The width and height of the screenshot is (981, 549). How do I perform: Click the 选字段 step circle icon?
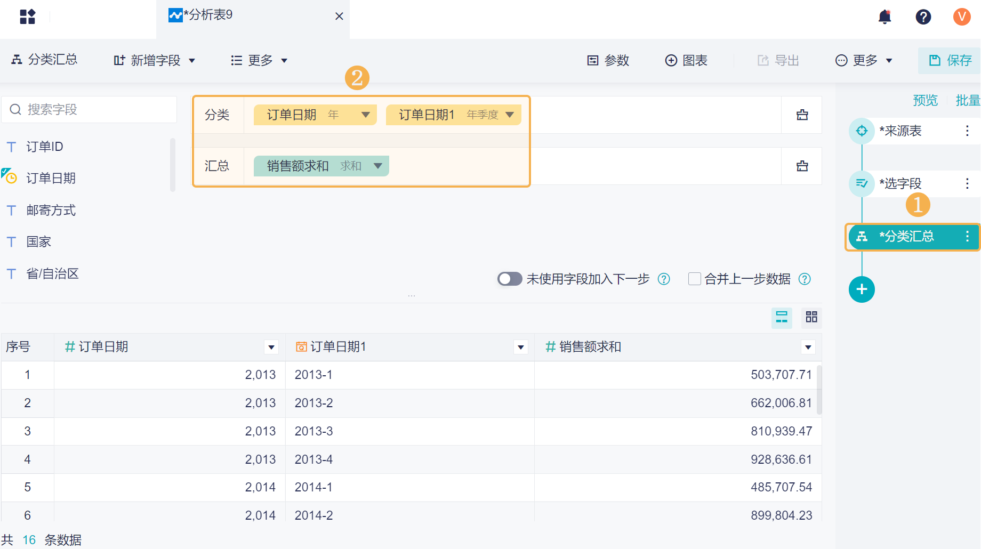[x=862, y=183]
